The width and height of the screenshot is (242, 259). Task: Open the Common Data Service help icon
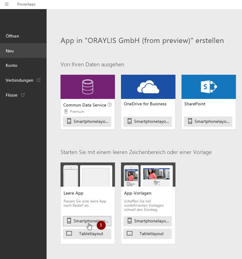[x=110, y=105]
